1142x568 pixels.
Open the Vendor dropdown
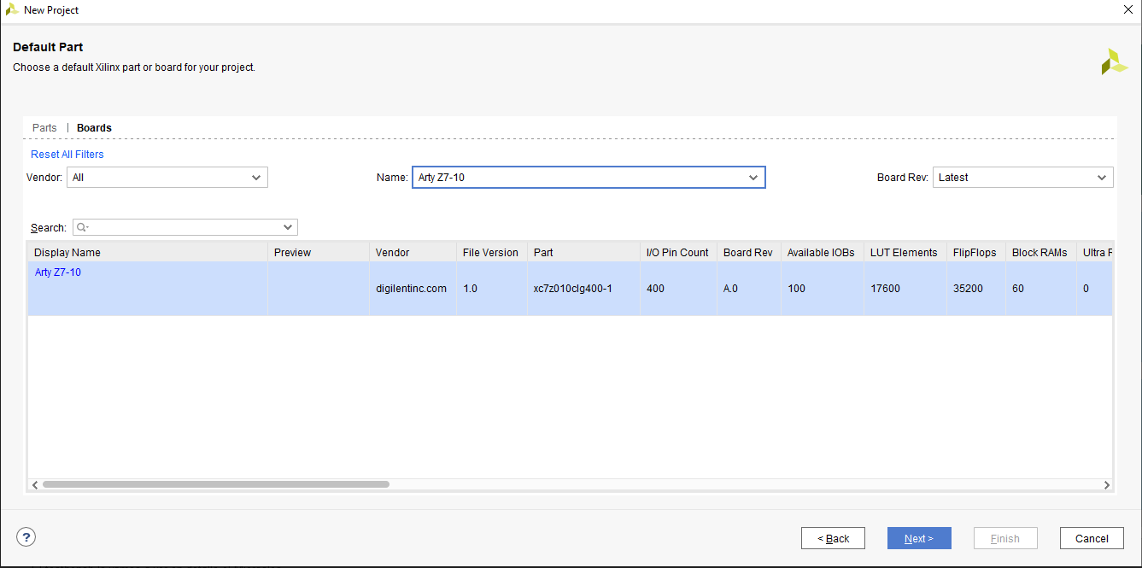pyautogui.click(x=167, y=177)
